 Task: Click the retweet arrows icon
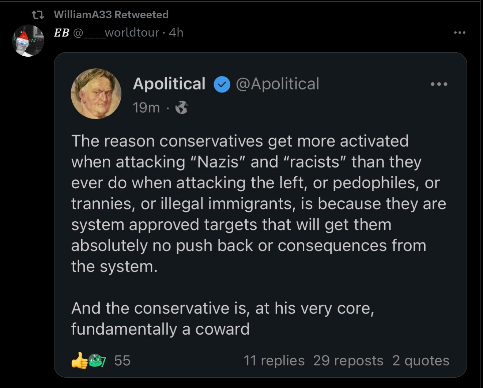pos(38,15)
